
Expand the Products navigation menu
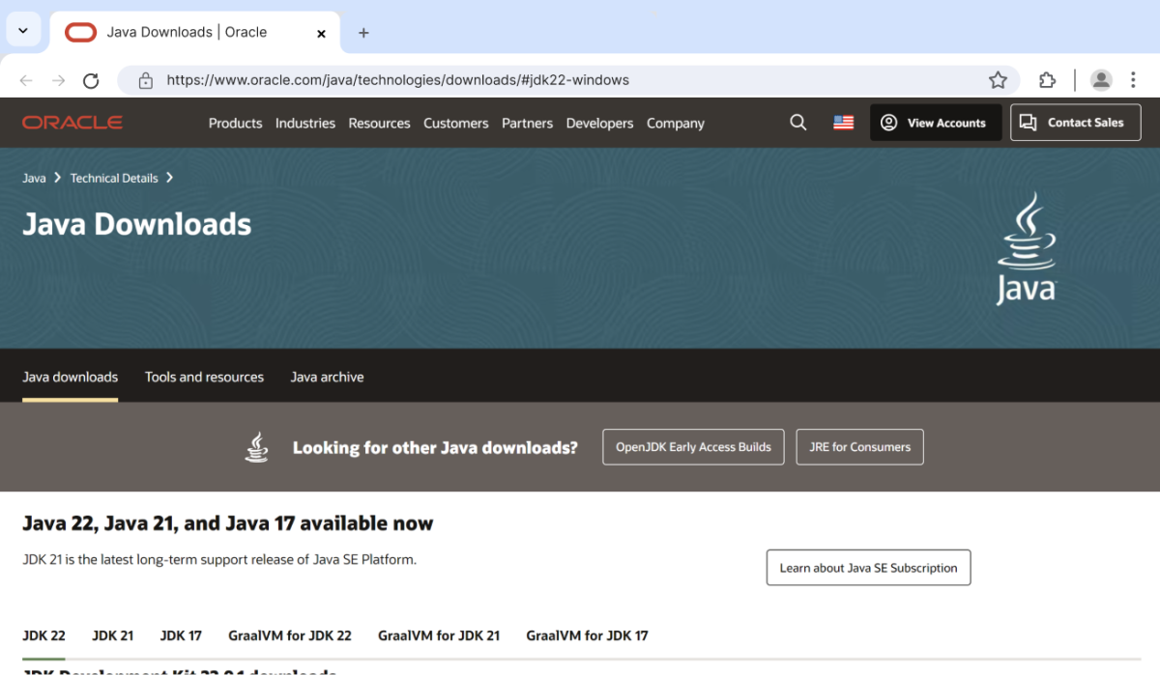(235, 123)
